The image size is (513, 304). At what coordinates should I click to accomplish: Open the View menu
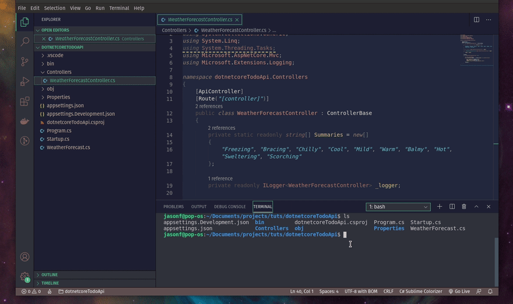pyautogui.click(x=75, y=8)
